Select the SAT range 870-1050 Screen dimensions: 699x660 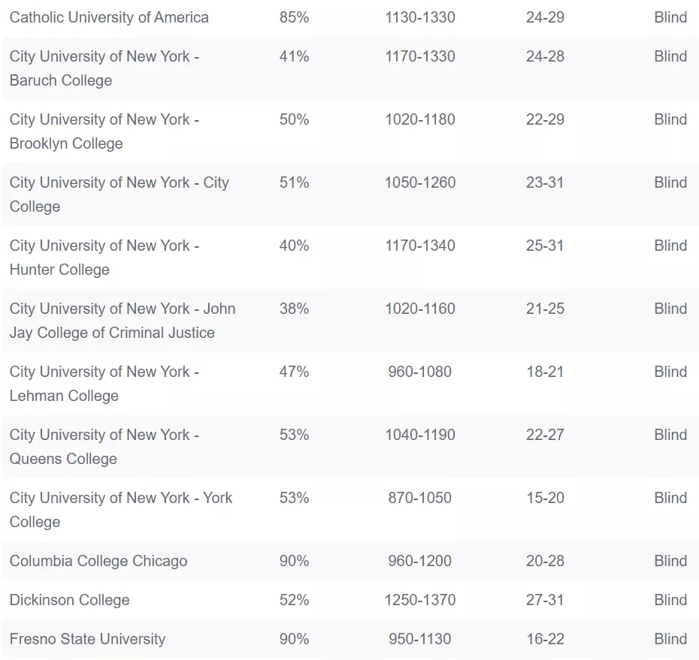click(419, 498)
